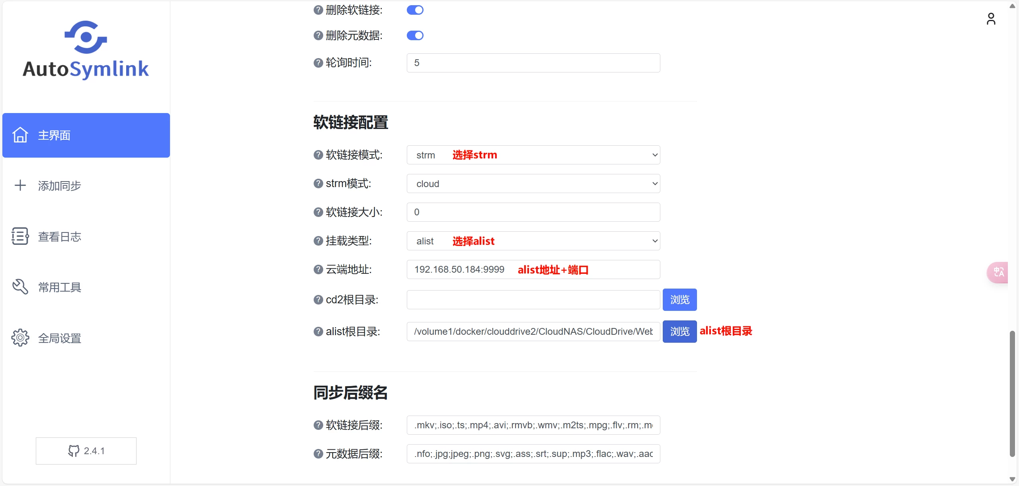Image resolution: width=1019 pixels, height=486 pixels.
Task: Expand the strm模式 cloud dropdown
Action: point(533,183)
